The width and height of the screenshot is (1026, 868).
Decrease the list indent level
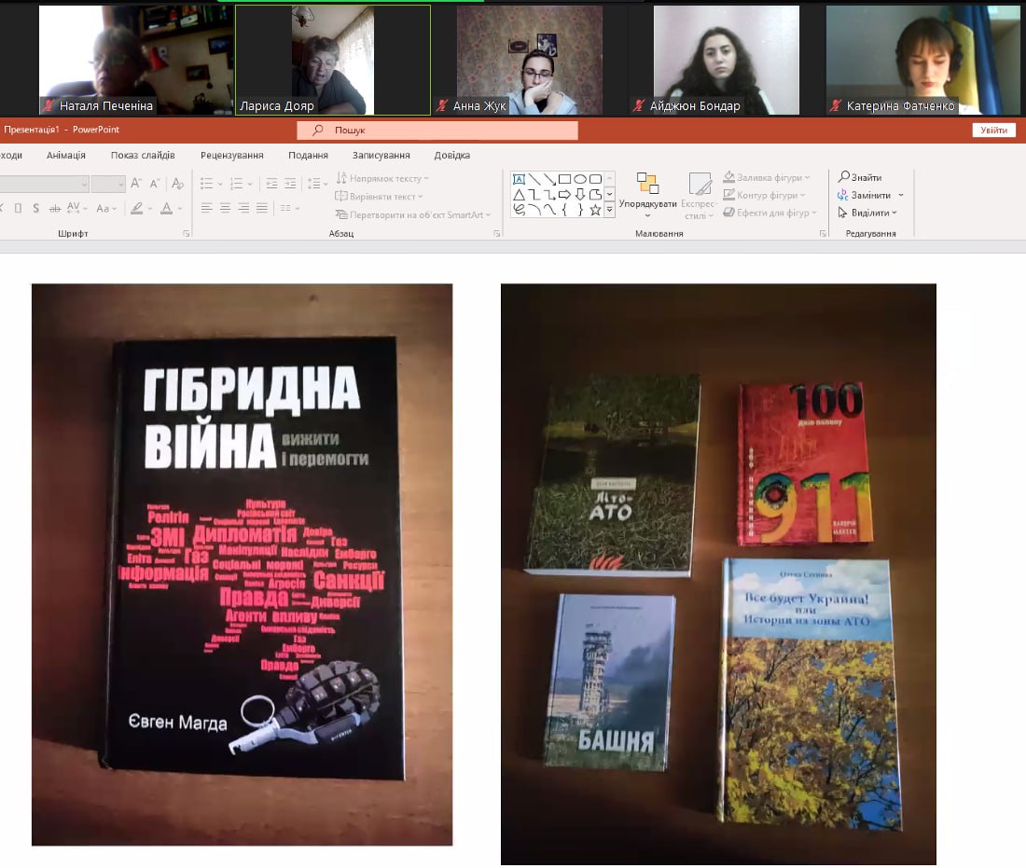(272, 184)
